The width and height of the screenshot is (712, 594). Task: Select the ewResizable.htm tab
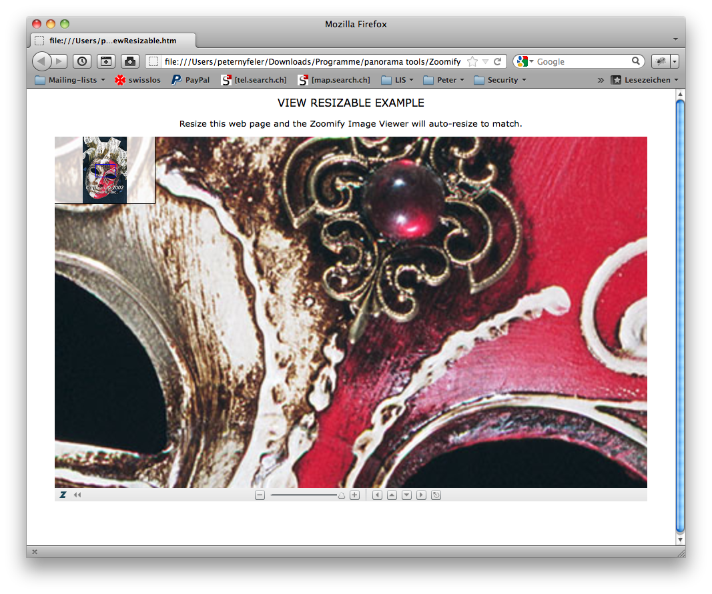(112, 41)
